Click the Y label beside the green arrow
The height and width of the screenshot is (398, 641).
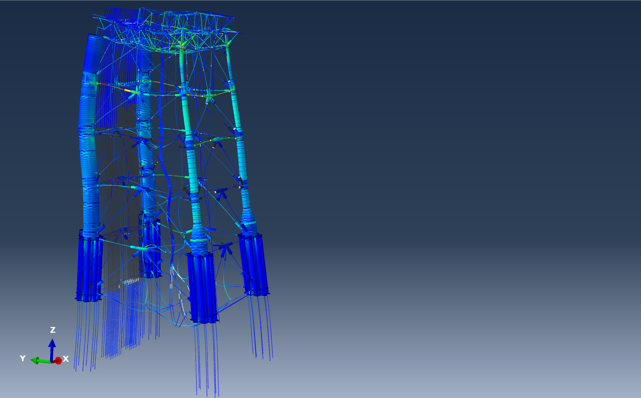22,359
